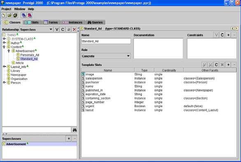Select the Classes tab

[12, 23]
